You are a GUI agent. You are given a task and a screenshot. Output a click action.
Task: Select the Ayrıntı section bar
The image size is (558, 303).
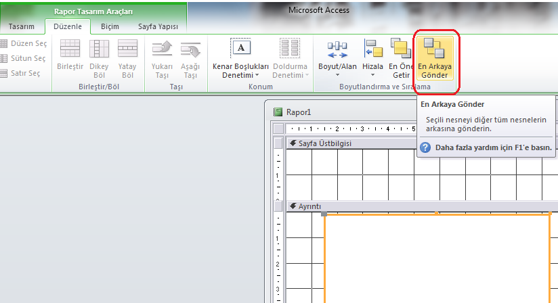point(352,206)
